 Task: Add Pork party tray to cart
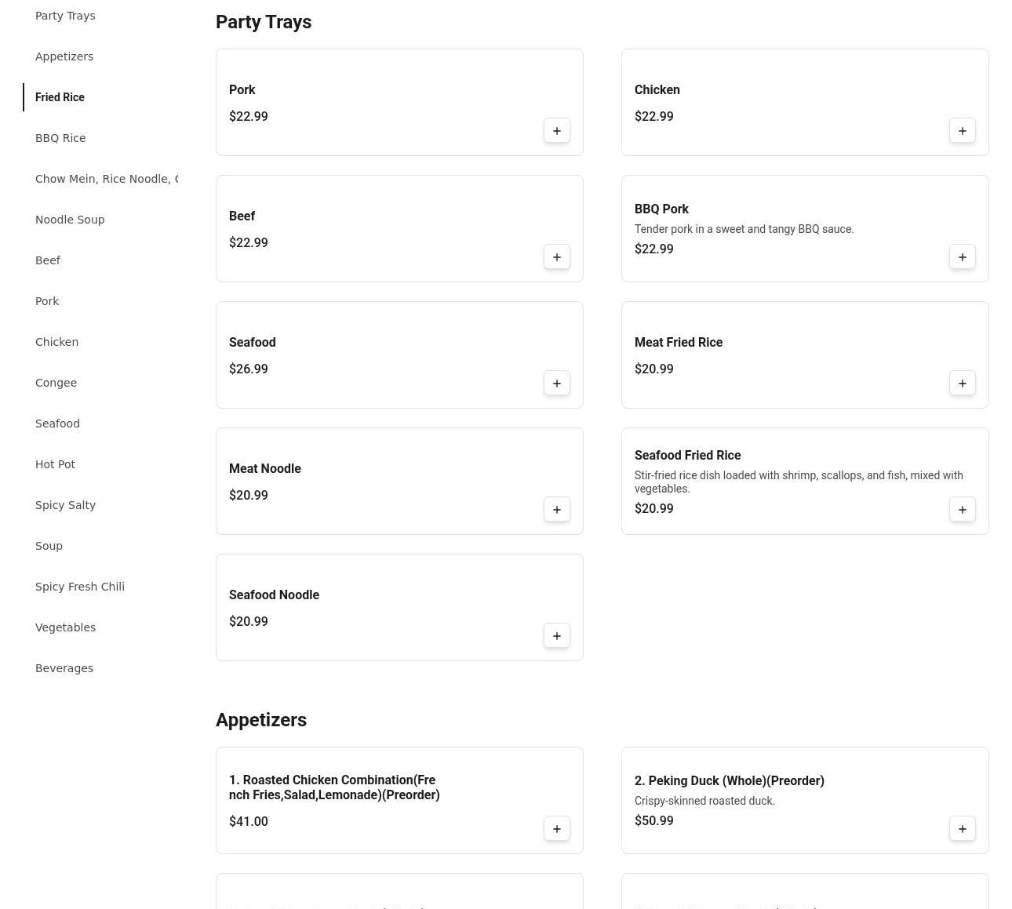click(x=557, y=131)
